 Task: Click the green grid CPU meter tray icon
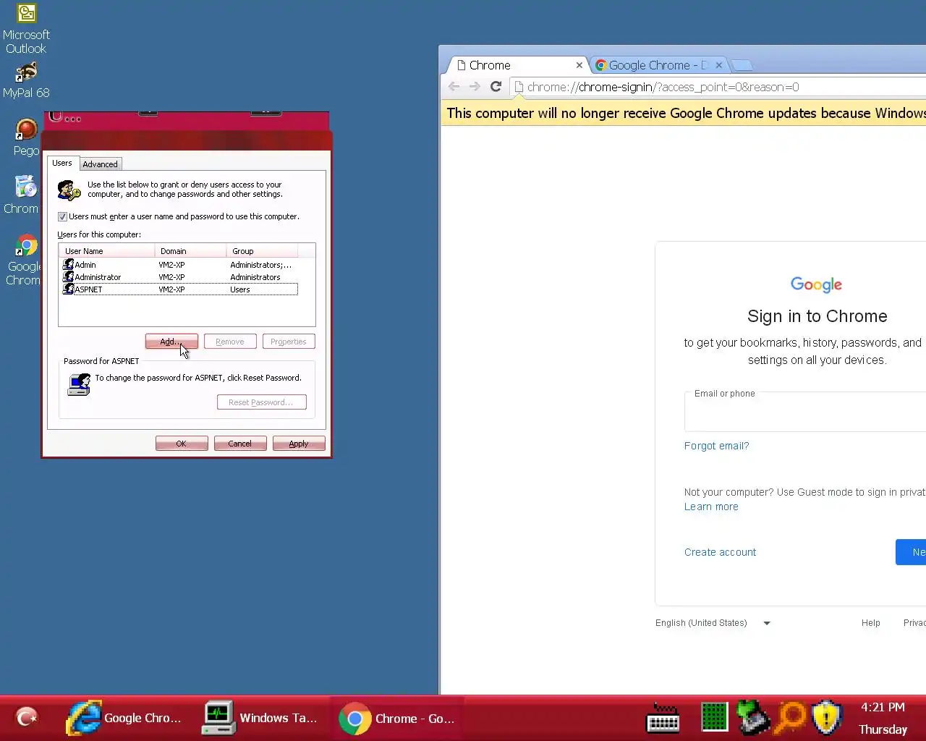714,717
